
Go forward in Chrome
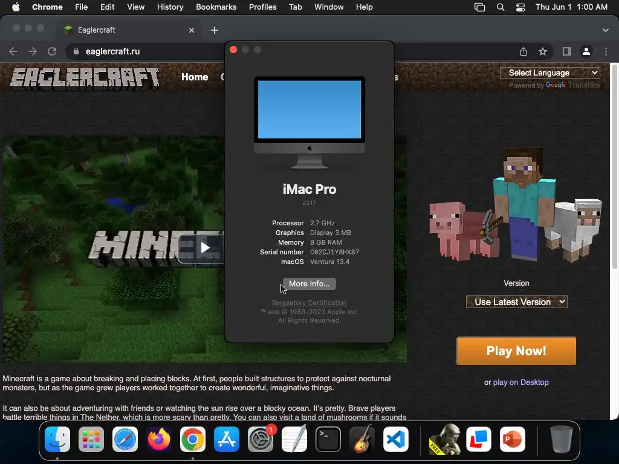click(33, 51)
